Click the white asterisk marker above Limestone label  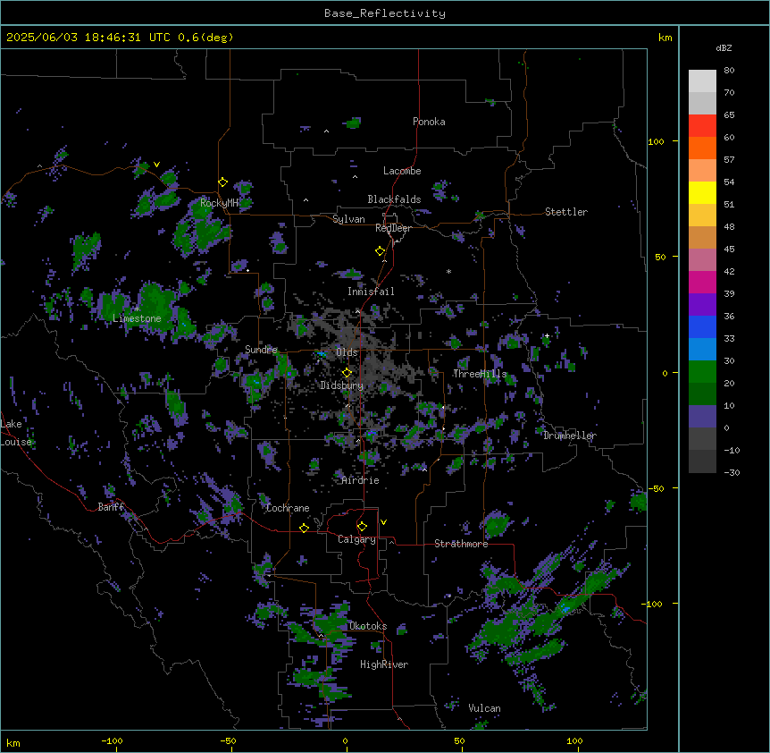point(137,309)
